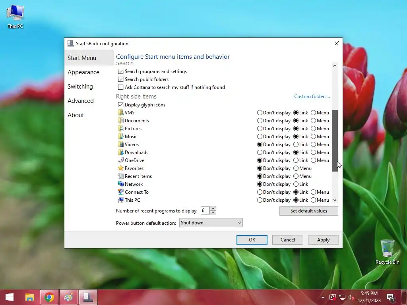
Task: Open the notification center icon
Action: tap(390, 297)
